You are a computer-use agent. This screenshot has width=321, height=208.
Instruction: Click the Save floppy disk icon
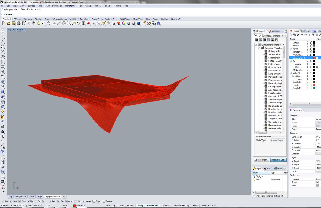click(14, 23)
